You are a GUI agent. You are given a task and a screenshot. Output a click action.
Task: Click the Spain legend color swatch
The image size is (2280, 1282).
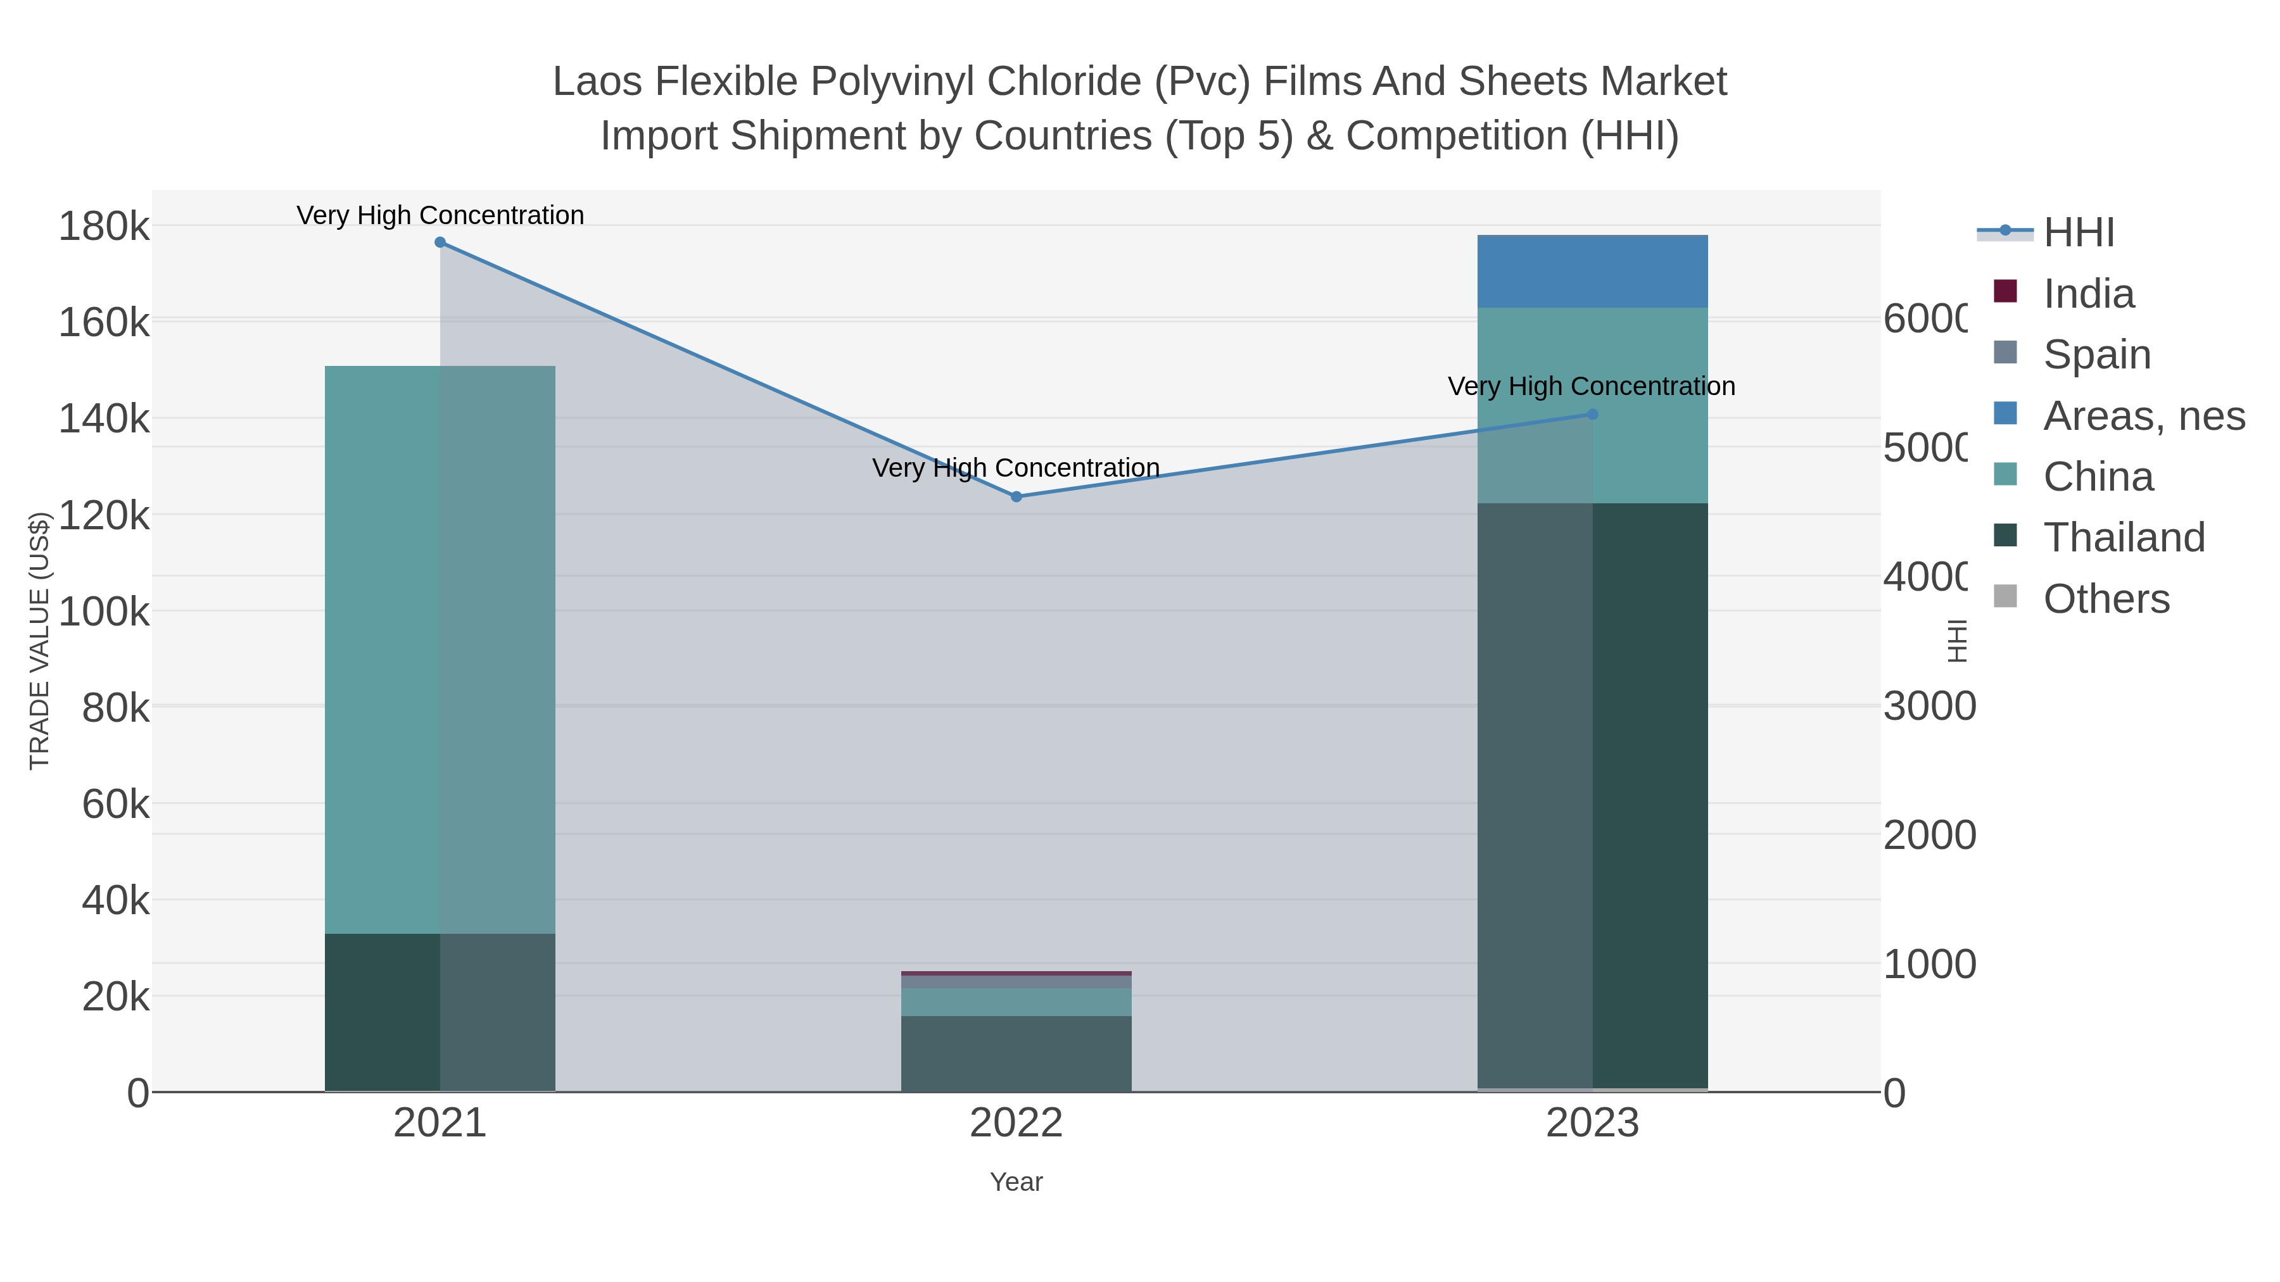[x=2004, y=352]
